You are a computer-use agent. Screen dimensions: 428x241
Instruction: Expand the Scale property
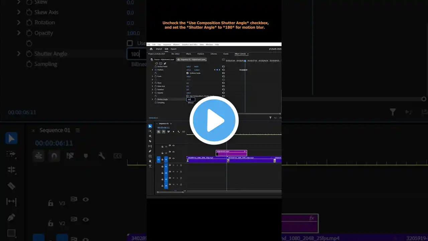(x=152, y=76)
